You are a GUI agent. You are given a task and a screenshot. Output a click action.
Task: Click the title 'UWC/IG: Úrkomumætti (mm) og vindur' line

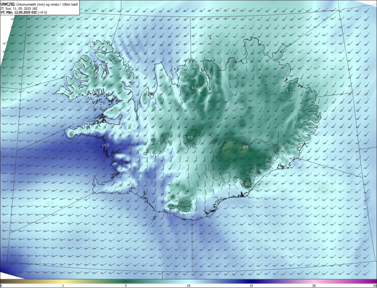point(39,4)
